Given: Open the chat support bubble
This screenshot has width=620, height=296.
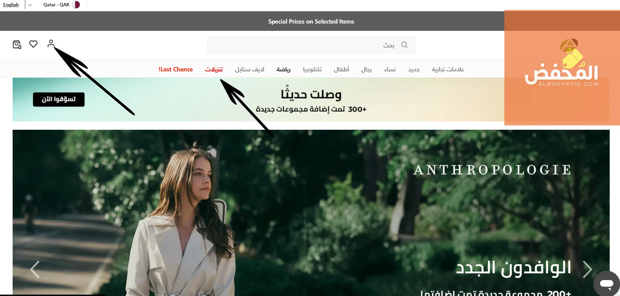Looking at the screenshot, I should (606, 284).
